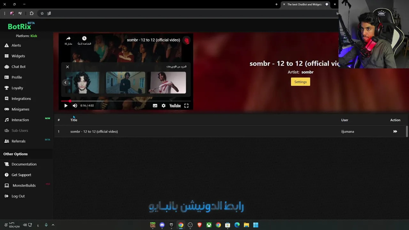The width and height of the screenshot is (409, 230).
Task: Open File Explorer in the taskbar
Action: click(246, 225)
